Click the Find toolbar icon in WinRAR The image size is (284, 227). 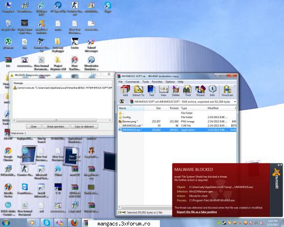tap(188, 91)
